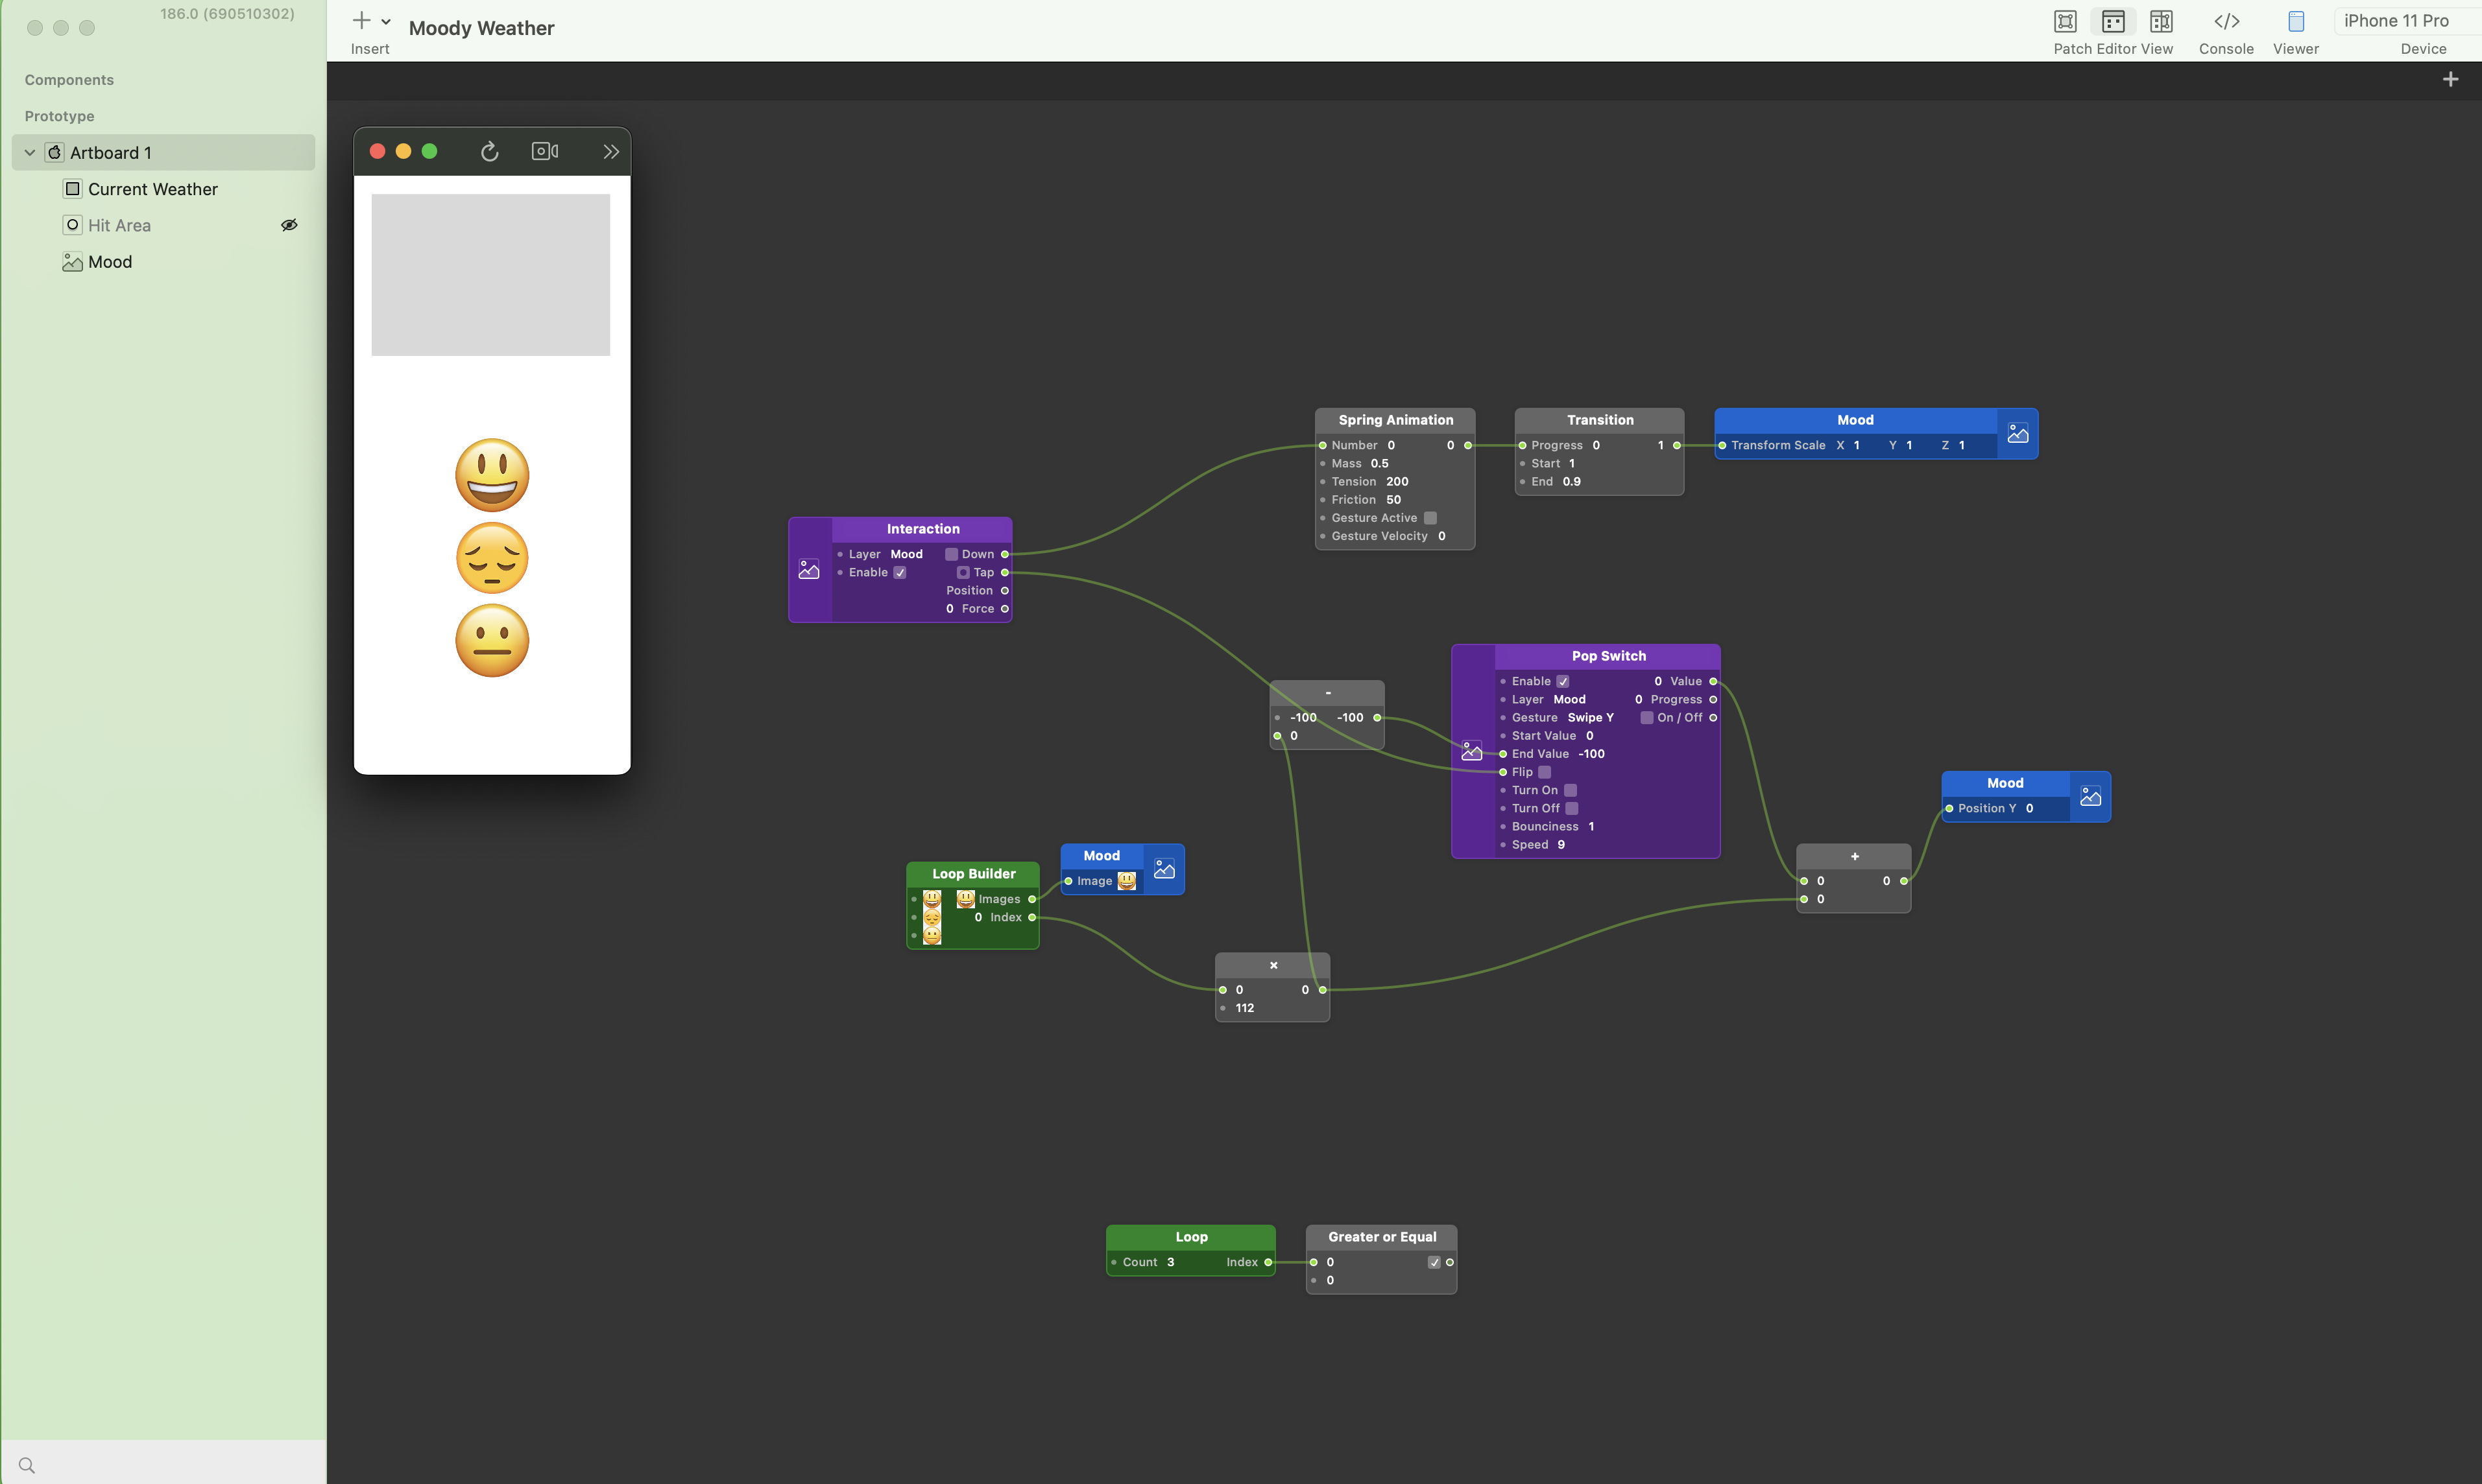Click the Pop Switch Gesture Swipe Y value

pos(1589,718)
